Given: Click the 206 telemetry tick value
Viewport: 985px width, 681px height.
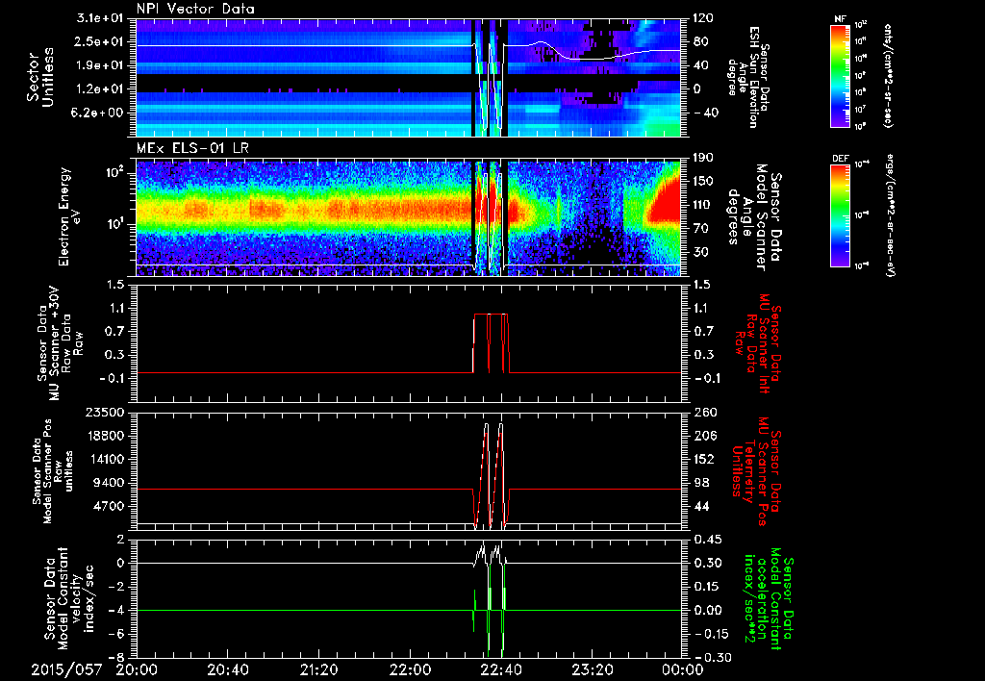Looking at the screenshot, I should click(703, 436).
